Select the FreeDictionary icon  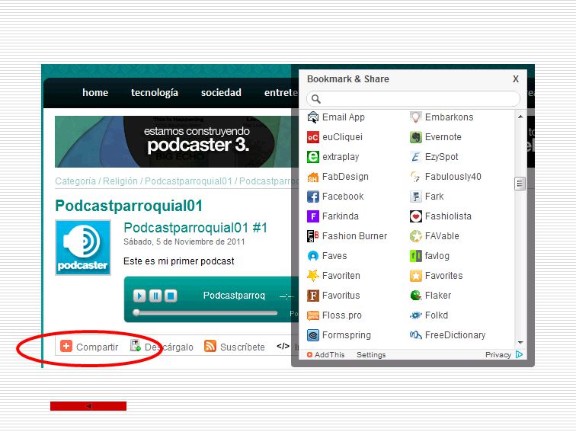tap(415, 335)
